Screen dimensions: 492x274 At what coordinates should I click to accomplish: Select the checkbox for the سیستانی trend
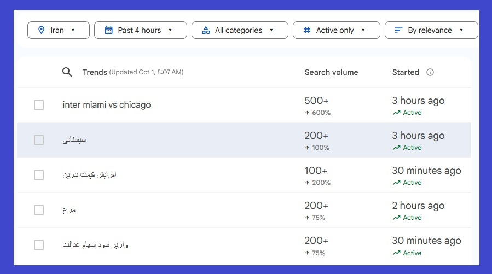[39, 140]
